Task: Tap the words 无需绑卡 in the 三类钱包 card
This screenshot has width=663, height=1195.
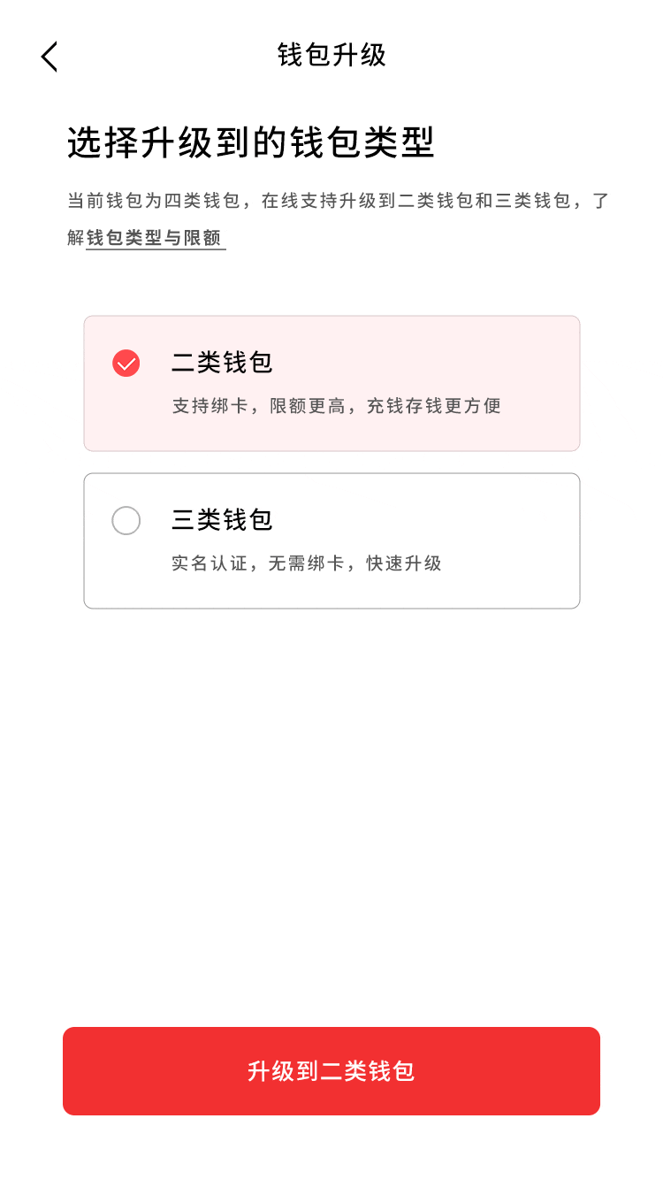Action: (x=307, y=563)
